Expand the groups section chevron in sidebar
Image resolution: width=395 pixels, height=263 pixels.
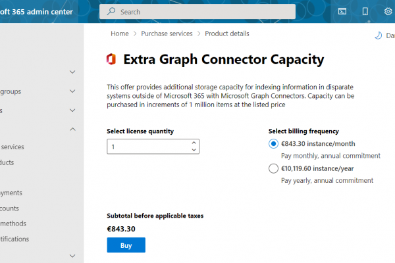click(x=72, y=92)
